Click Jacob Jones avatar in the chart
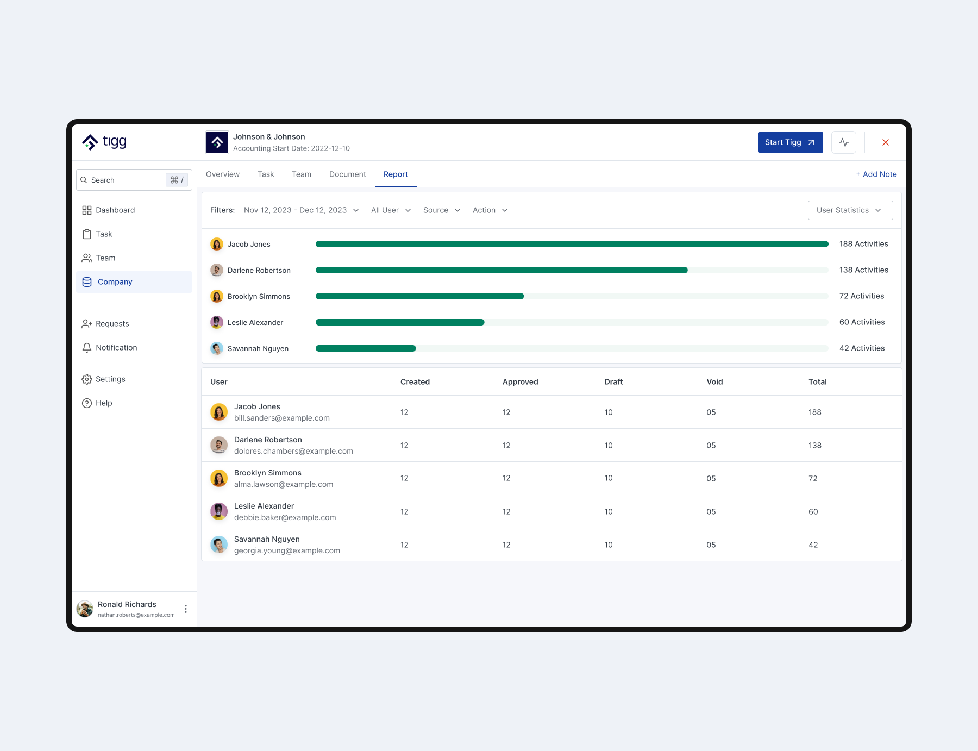Viewport: 978px width, 751px height. coord(217,245)
